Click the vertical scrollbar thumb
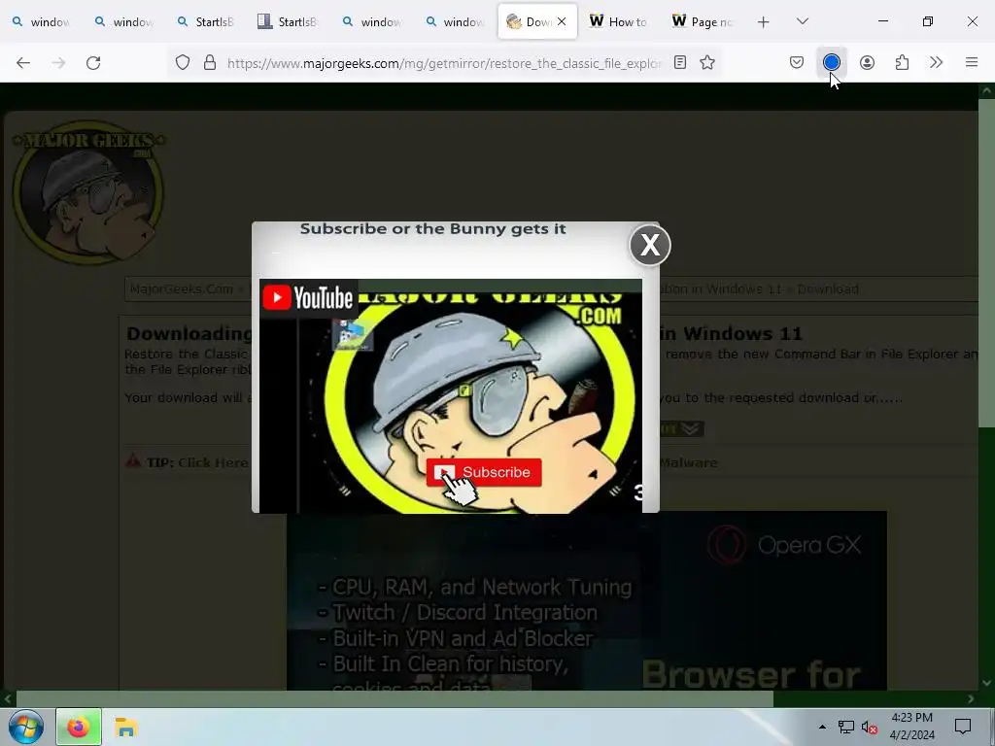The height and width of the screenshot is (746, 995). pyautogui.click(x=986, y=263)
